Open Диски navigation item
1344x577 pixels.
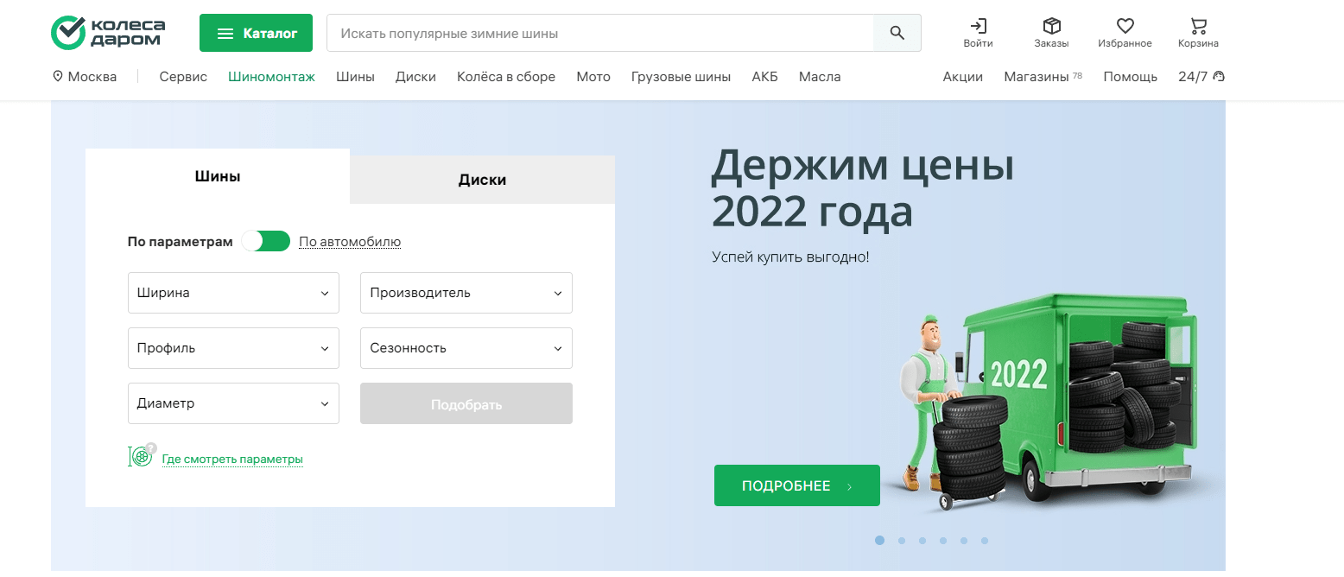pos(415,76)
